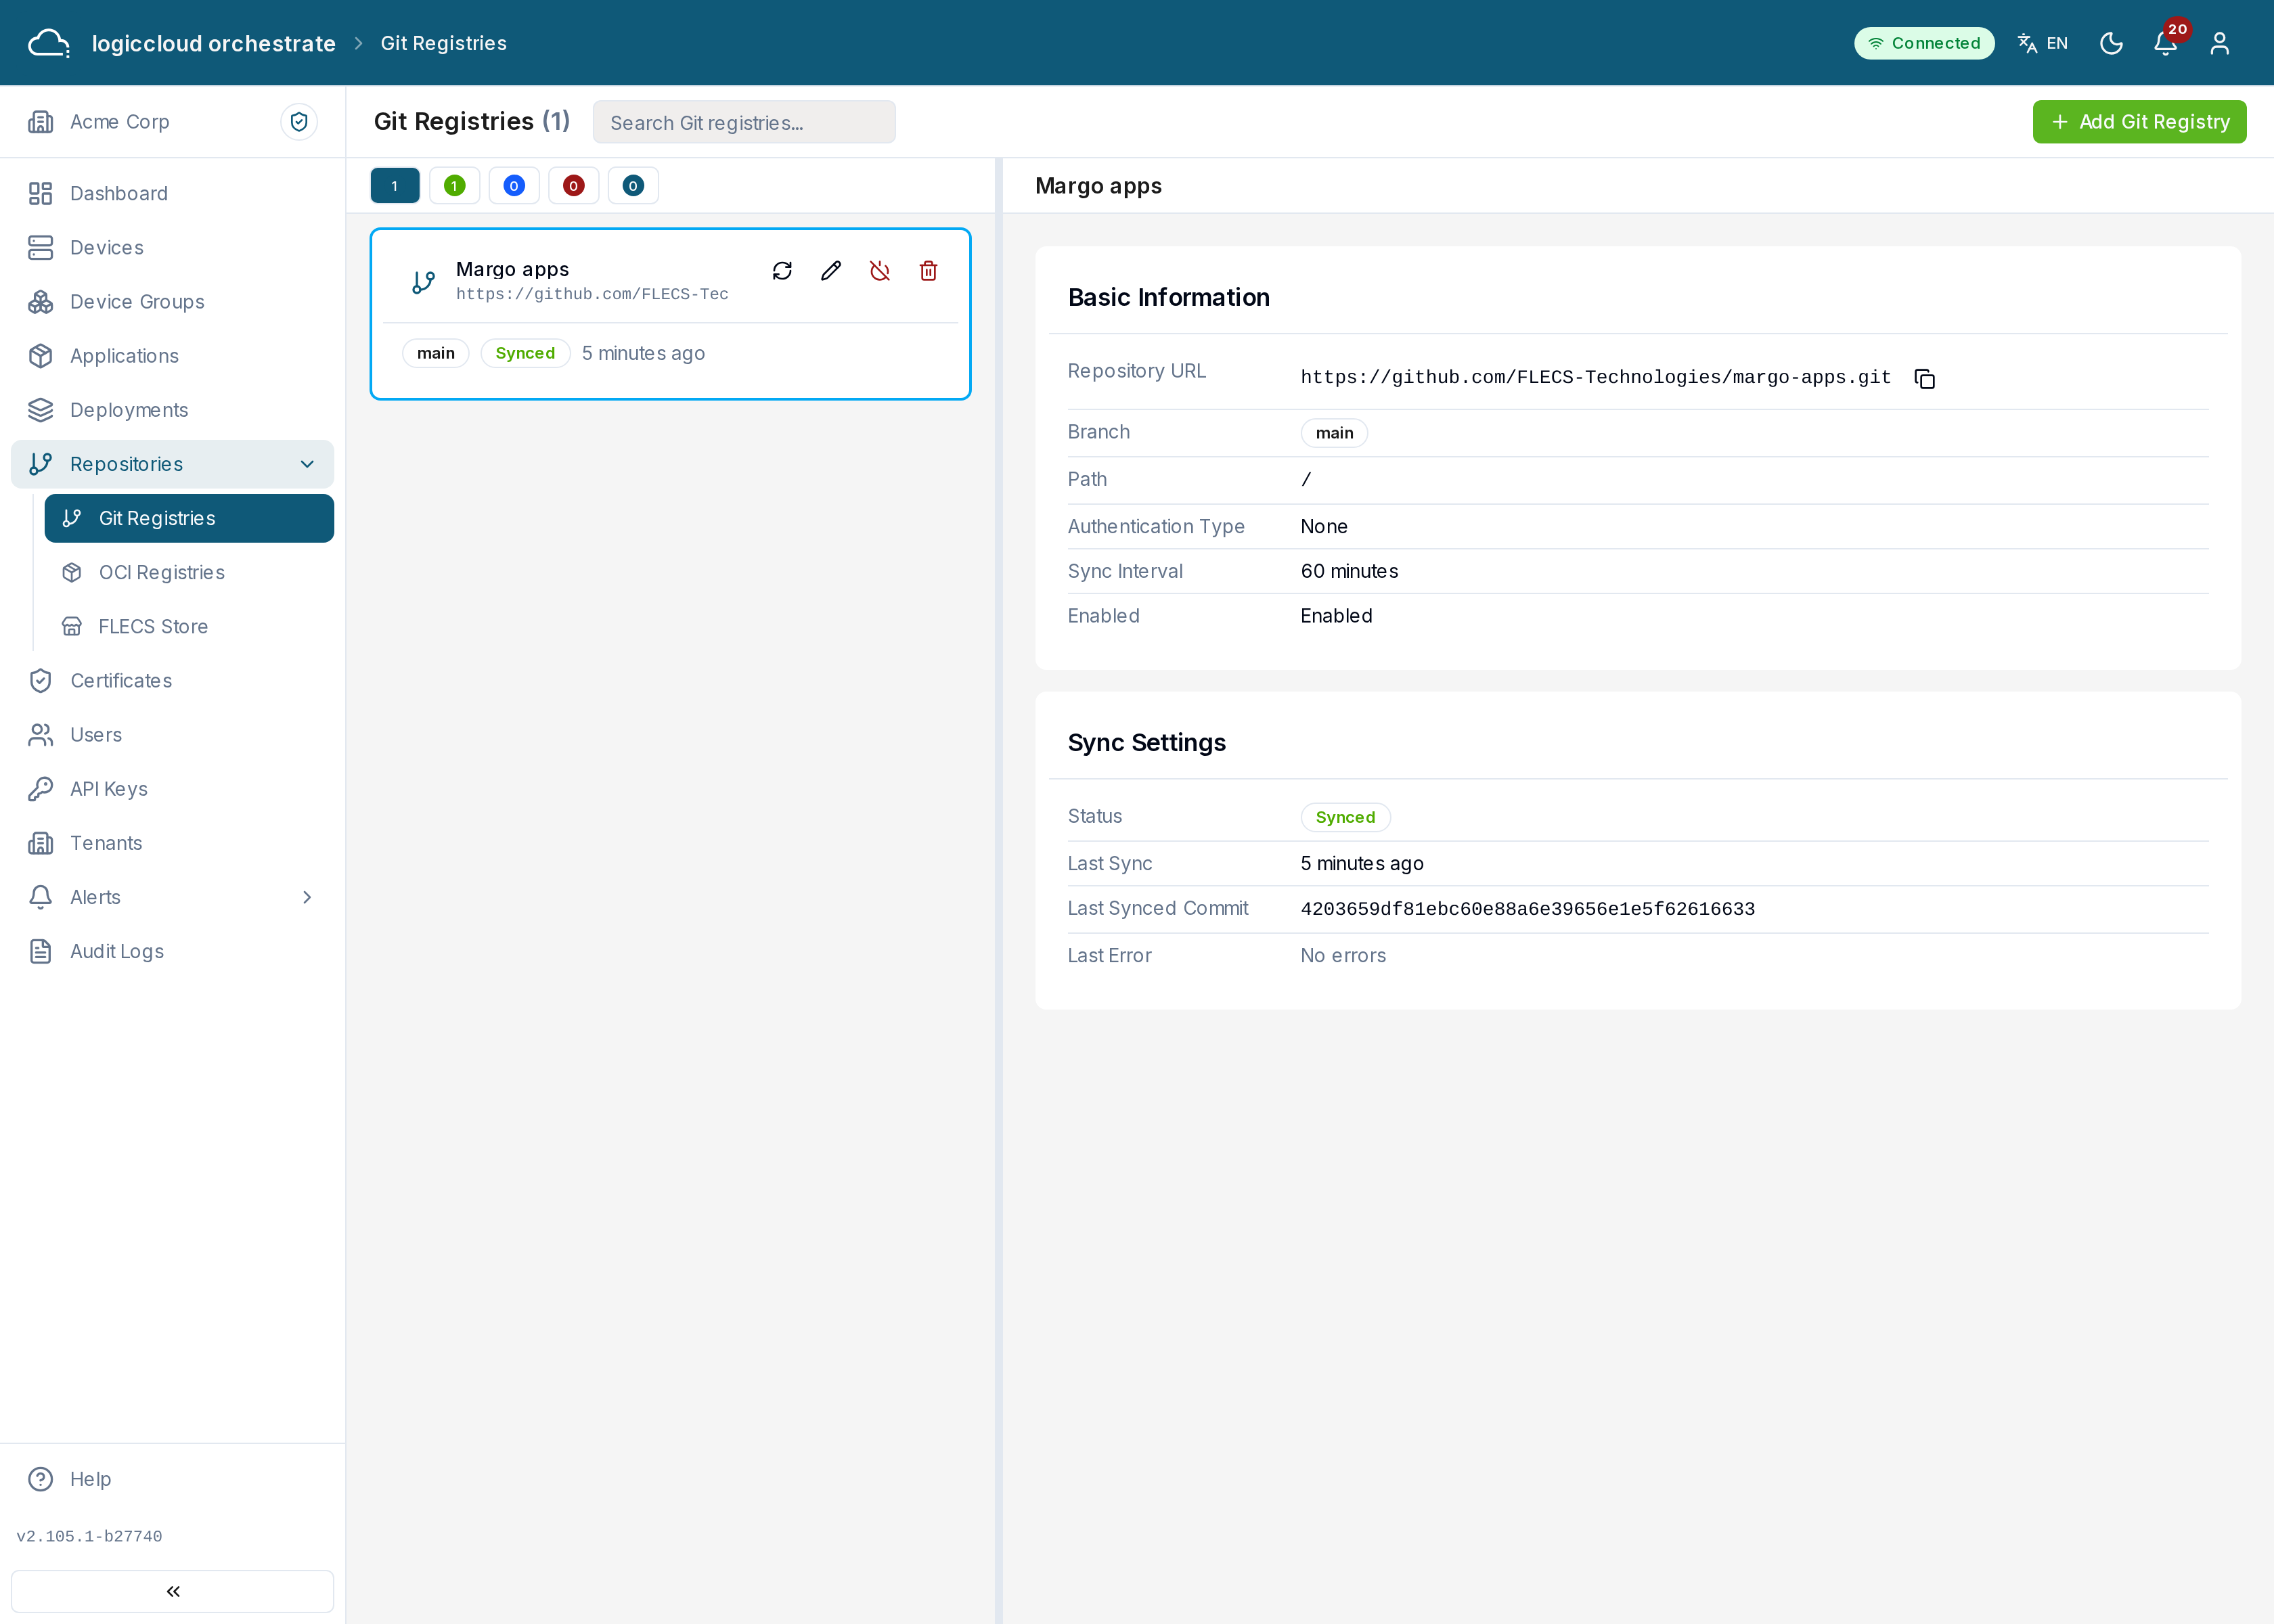This screenshot has width=2274, height=1624.
Task: Open Certificates page
Action: (x=172, y=680)
